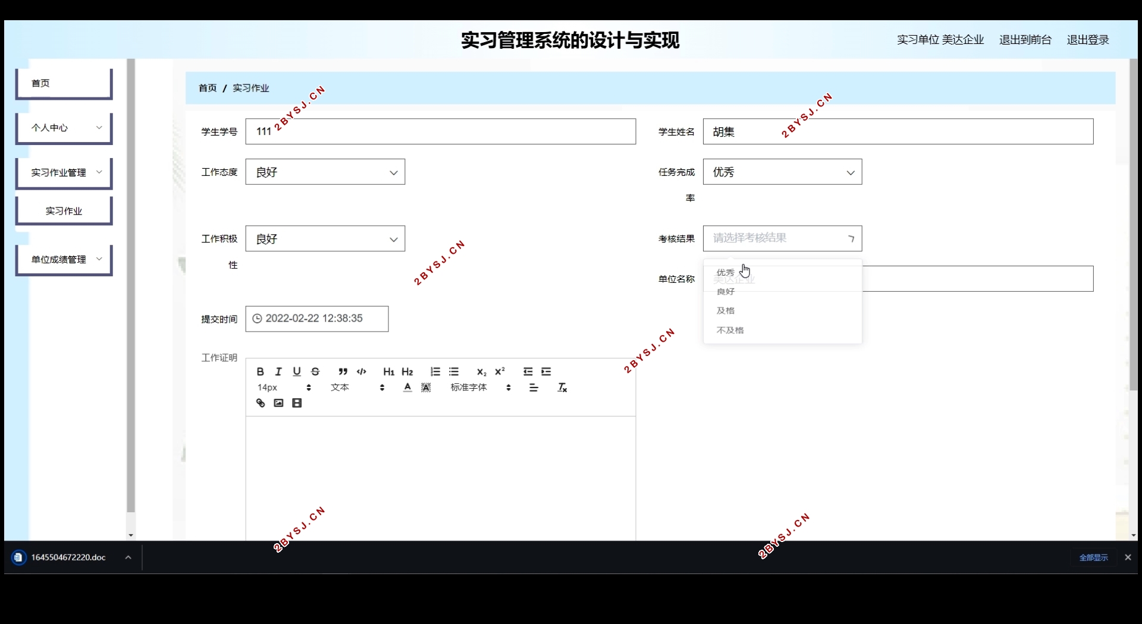Decrease indent in the editor
Image resolution: width=1142 pixels, height=624 pixels.
coord(528,371)
